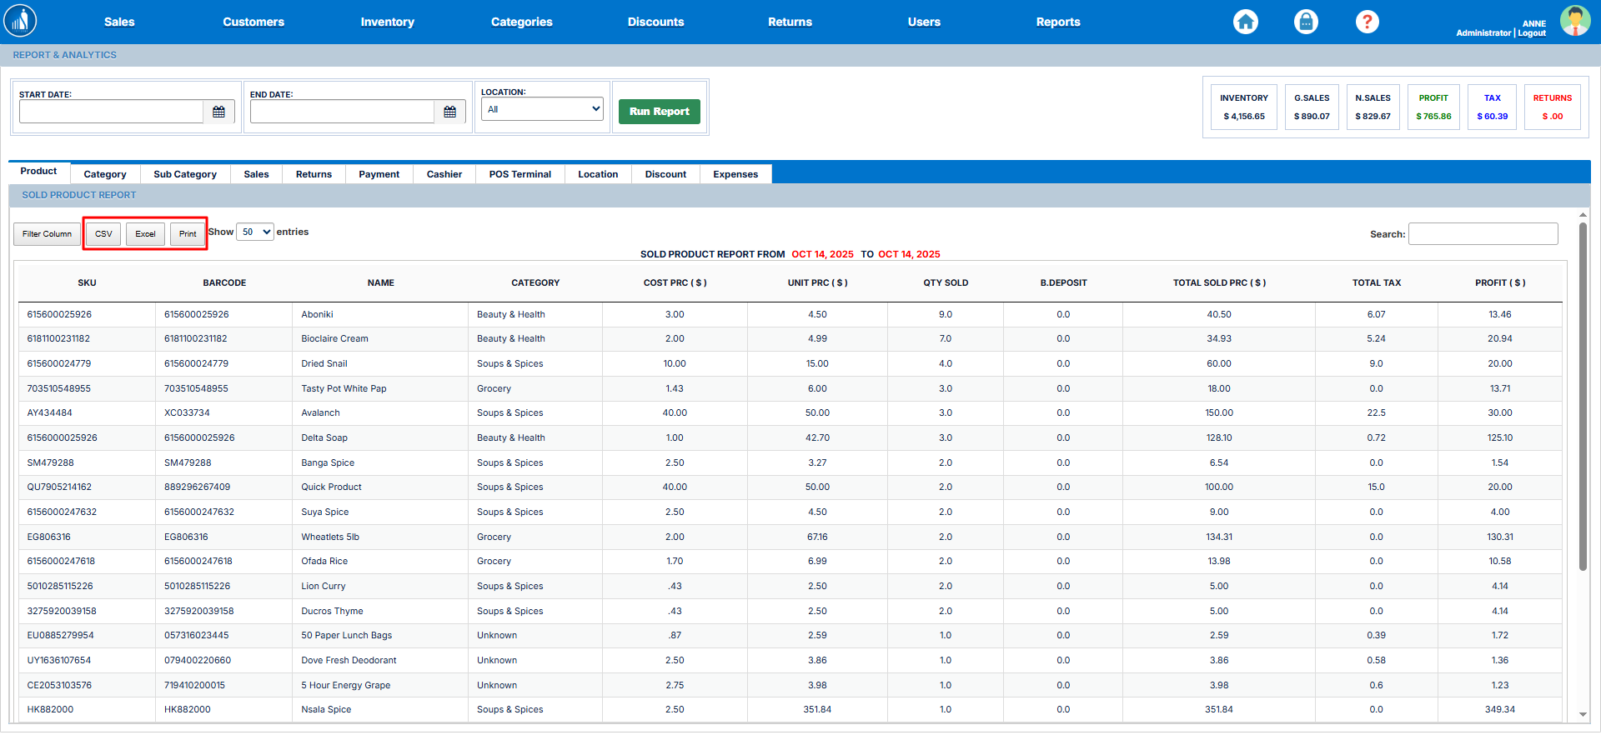Click the table Search field
1601x735 pixels.
tap(1483, 234)
